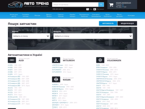Screen dimensions: 145x109
Task: Open Електрика і Запалювання menu
Action: tap(96, 15)
